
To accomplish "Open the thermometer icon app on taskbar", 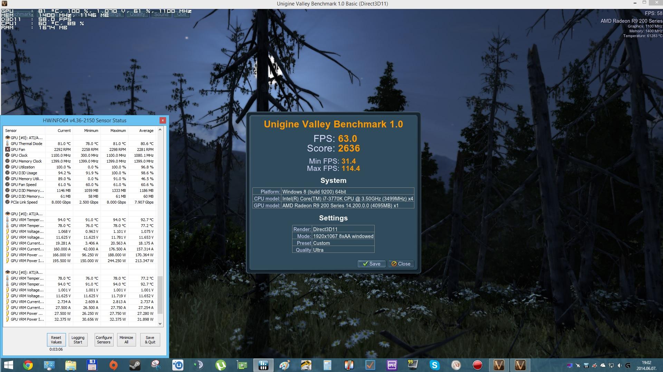I will coord(349,365).
